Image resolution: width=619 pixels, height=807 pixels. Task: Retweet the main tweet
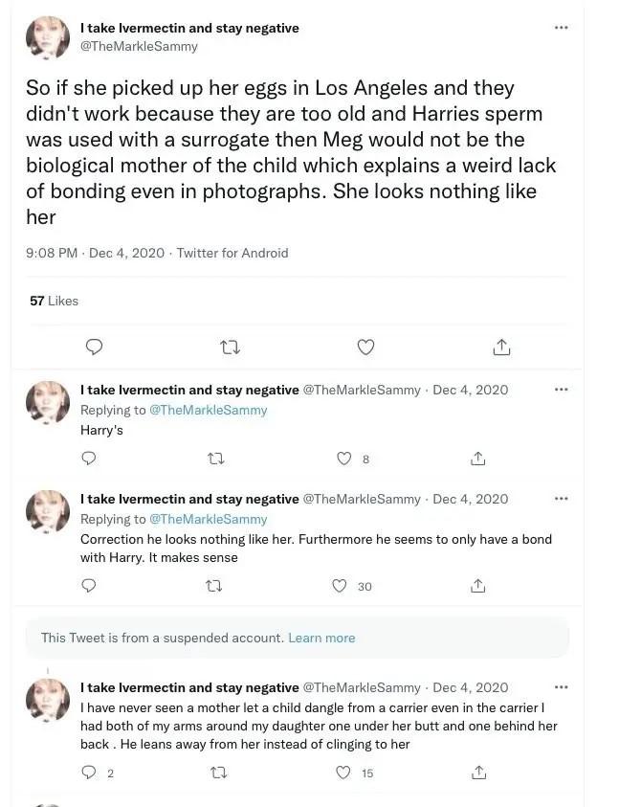tap(230, 347)
